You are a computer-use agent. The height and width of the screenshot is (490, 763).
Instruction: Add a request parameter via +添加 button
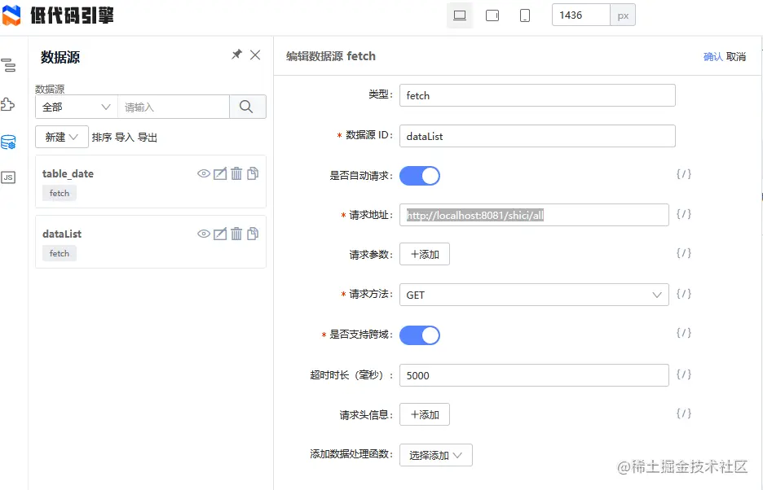point(425,253)
